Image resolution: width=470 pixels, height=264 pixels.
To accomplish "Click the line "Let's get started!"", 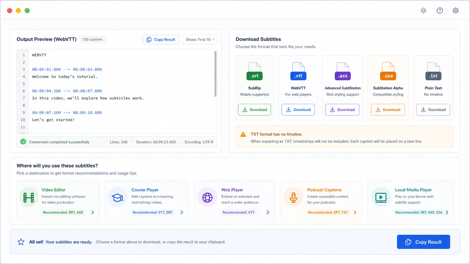I will pos(53,120).
